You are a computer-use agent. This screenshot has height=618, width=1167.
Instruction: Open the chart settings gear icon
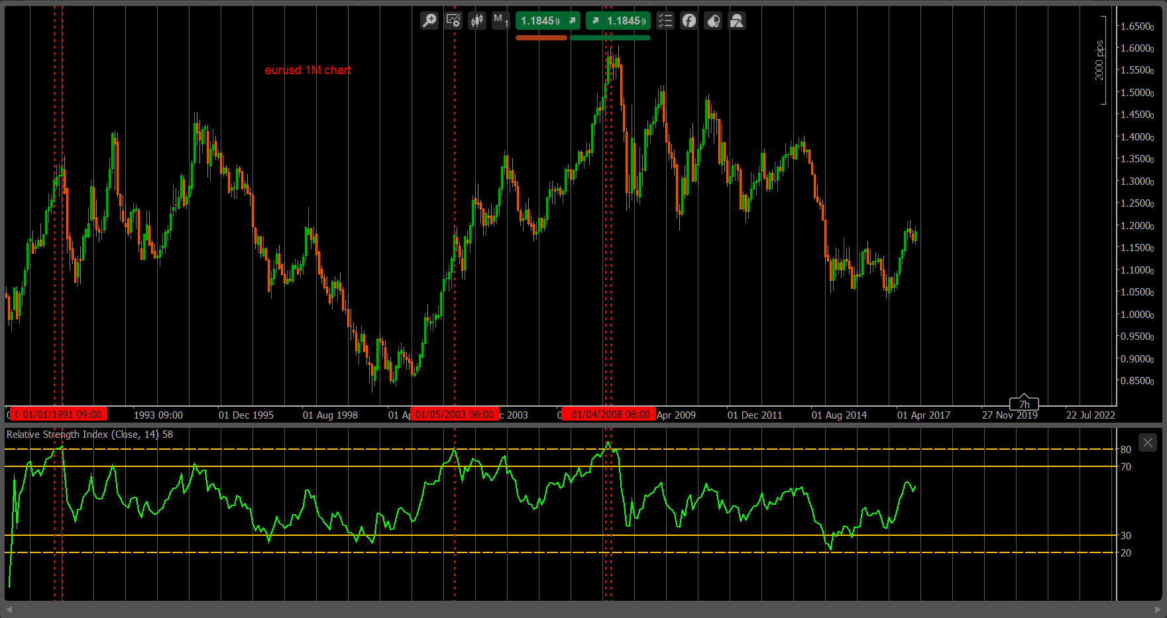point(453,21)
